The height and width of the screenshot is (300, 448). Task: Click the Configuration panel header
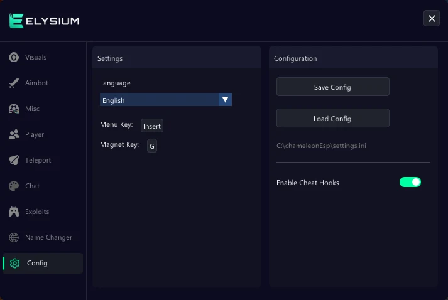click(x=353, y=58)
